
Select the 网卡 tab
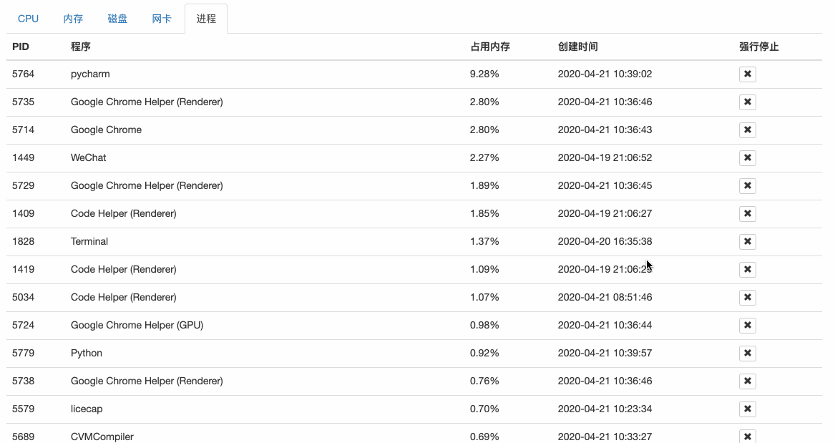(162, 19)
